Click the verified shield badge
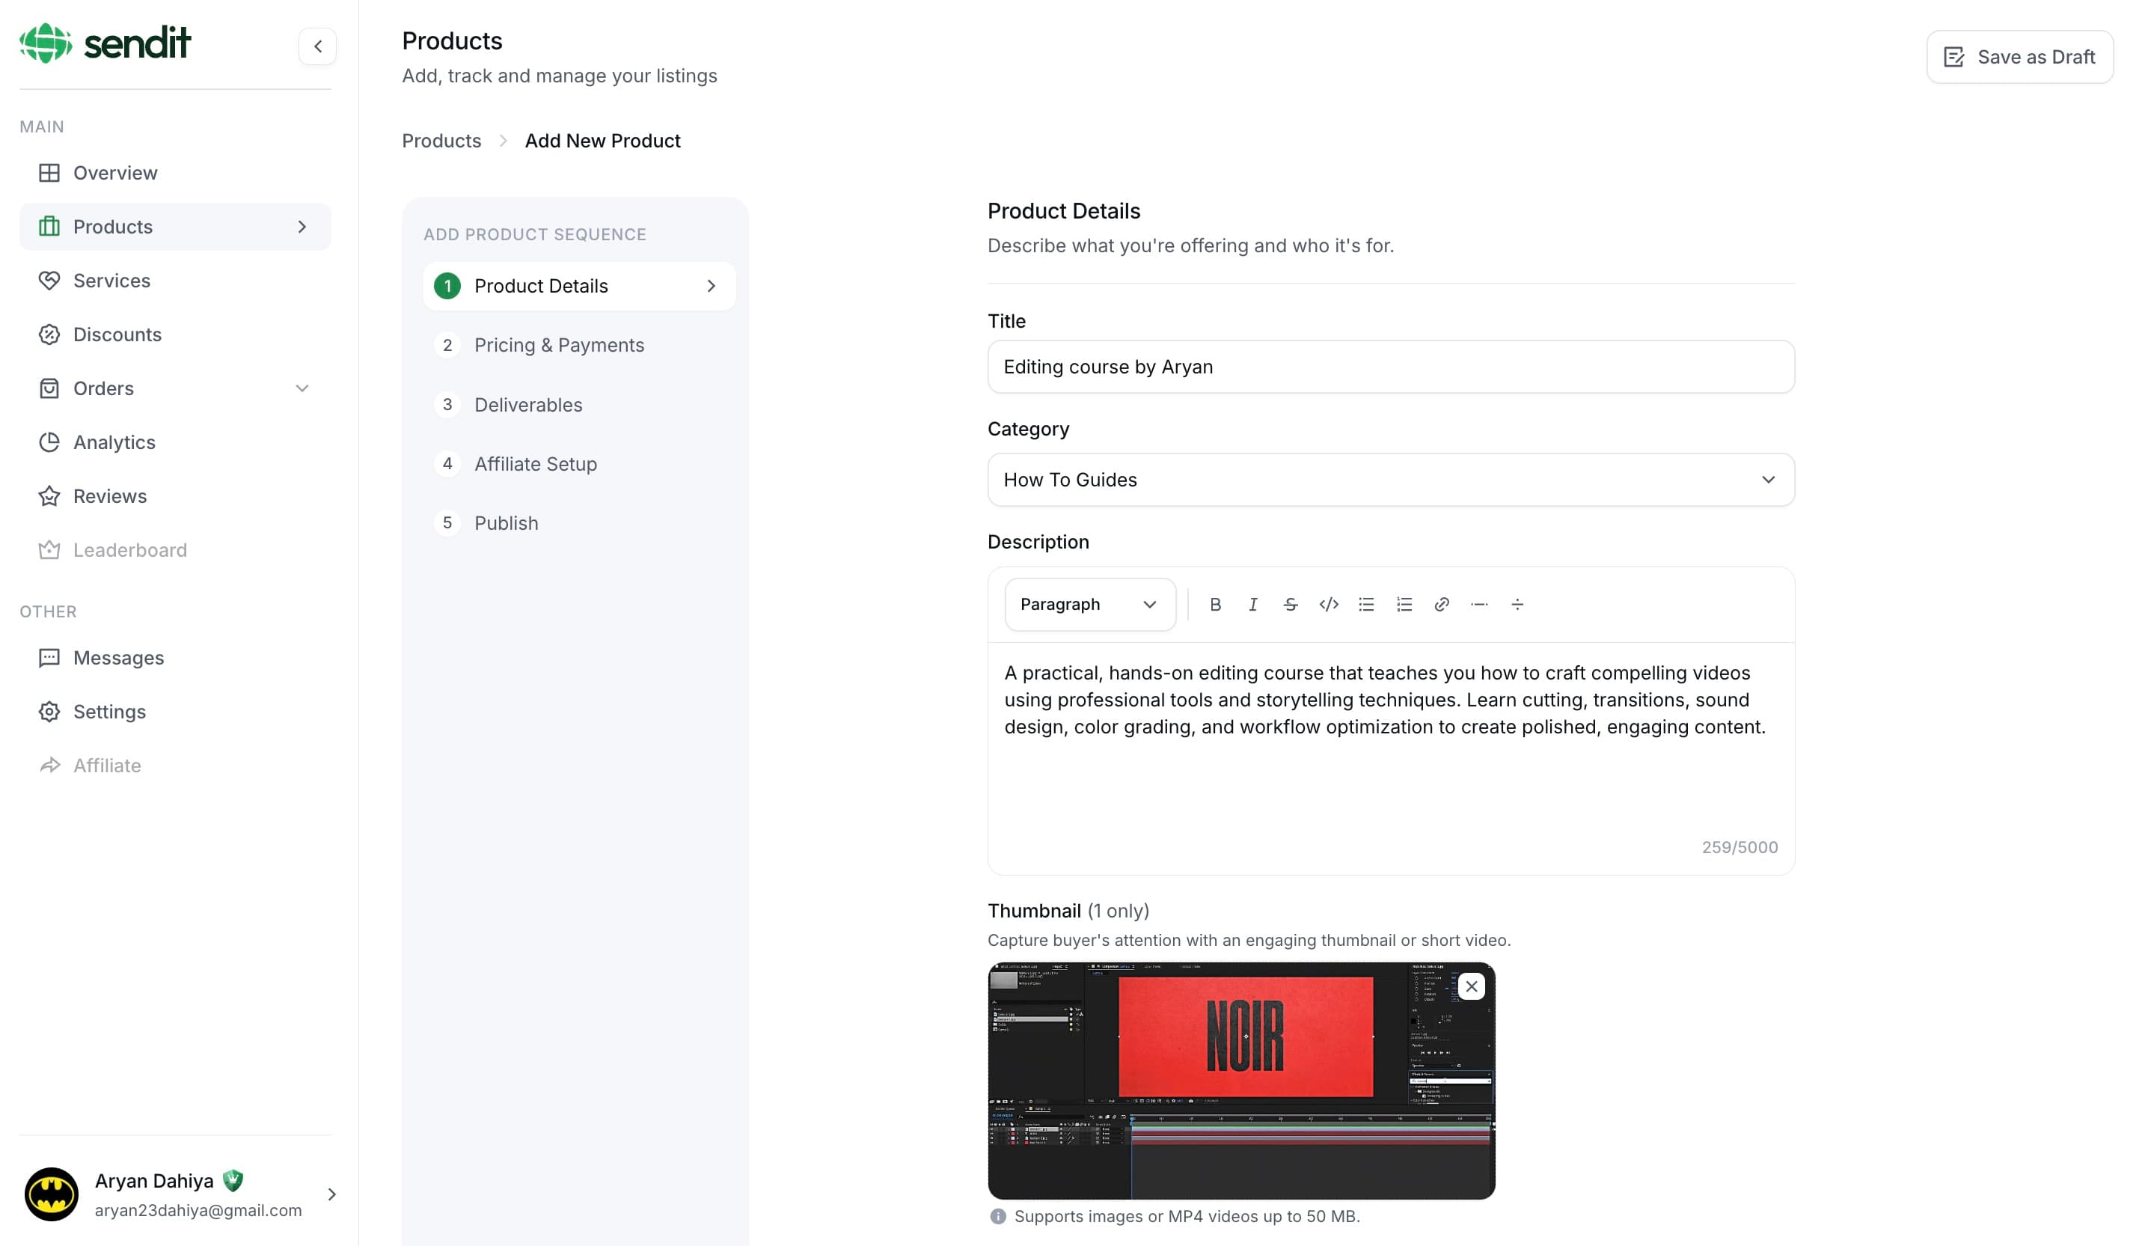Image resolution: width=2151 pixels, height=1246 pixels. pos(233,1180)
